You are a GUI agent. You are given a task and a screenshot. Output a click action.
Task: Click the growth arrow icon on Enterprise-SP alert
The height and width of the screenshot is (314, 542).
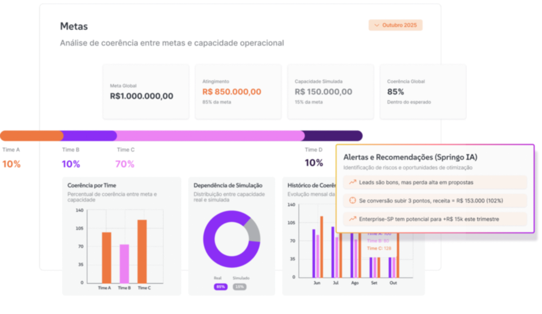tap(352, 219)
